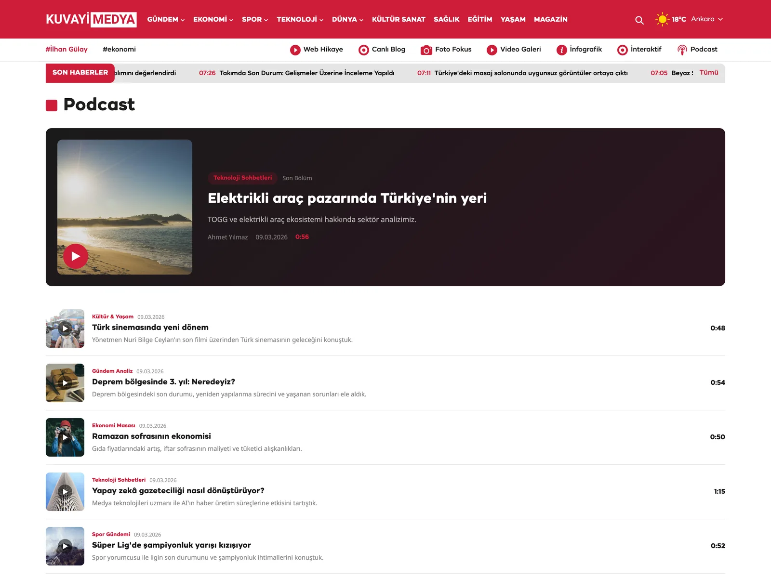Click the Web Hikaye play icon

point(295,50)
